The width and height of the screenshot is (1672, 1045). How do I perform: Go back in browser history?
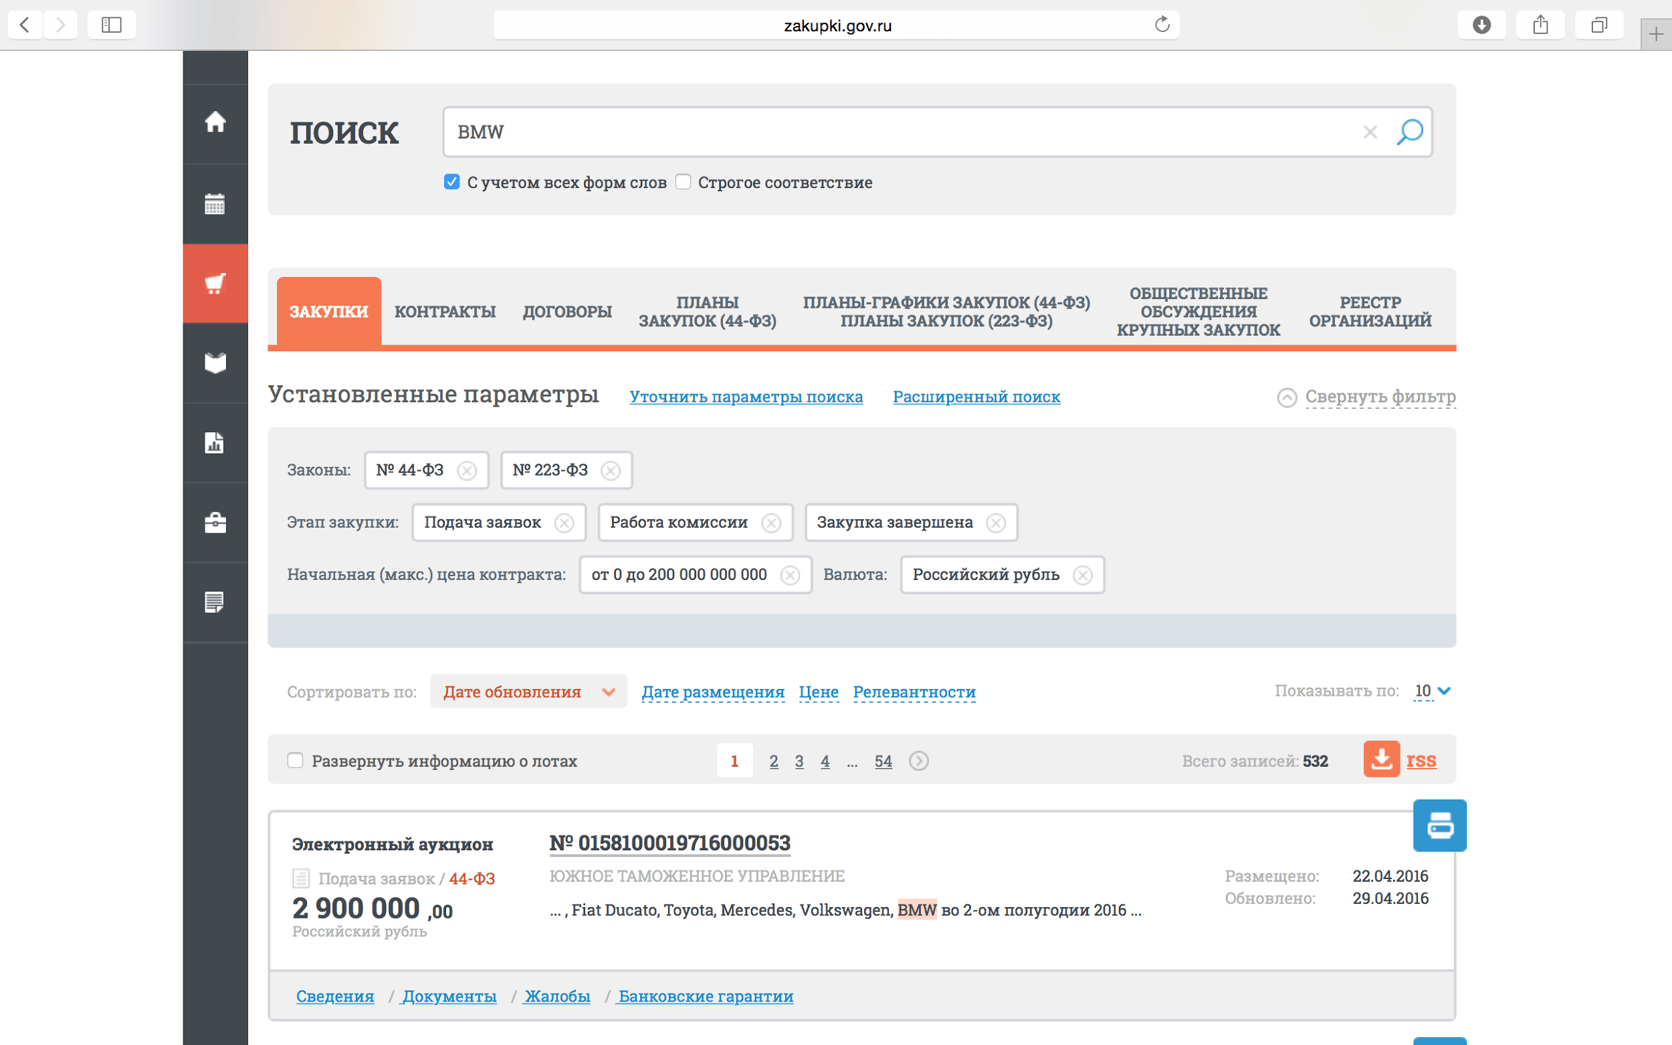tap(25, 25)
